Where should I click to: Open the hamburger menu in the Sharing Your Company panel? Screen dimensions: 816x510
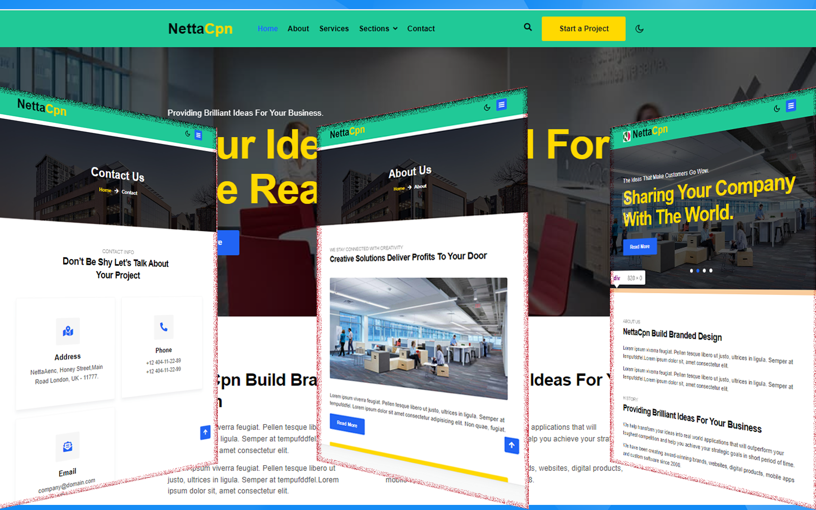click(x=791, y=106)
